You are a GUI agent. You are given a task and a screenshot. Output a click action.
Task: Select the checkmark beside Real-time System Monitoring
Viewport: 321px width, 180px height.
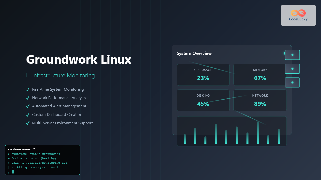point(28,89)
